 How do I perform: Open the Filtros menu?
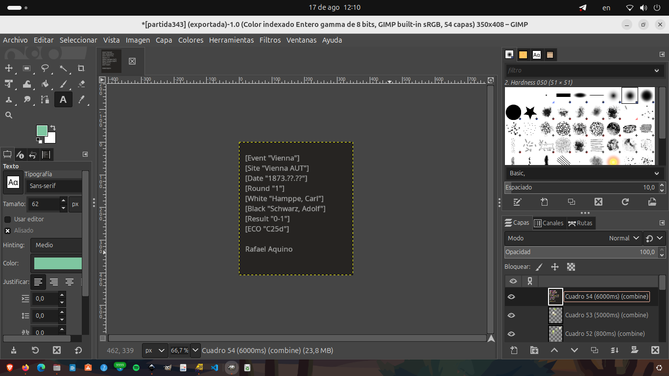tap(270, 40)
